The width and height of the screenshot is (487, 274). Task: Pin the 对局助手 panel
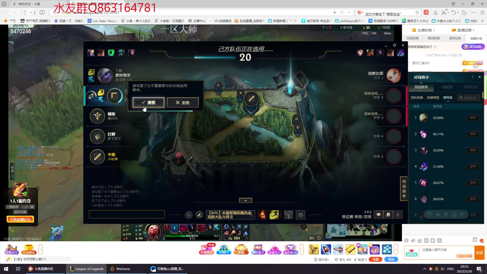point(472,77)
